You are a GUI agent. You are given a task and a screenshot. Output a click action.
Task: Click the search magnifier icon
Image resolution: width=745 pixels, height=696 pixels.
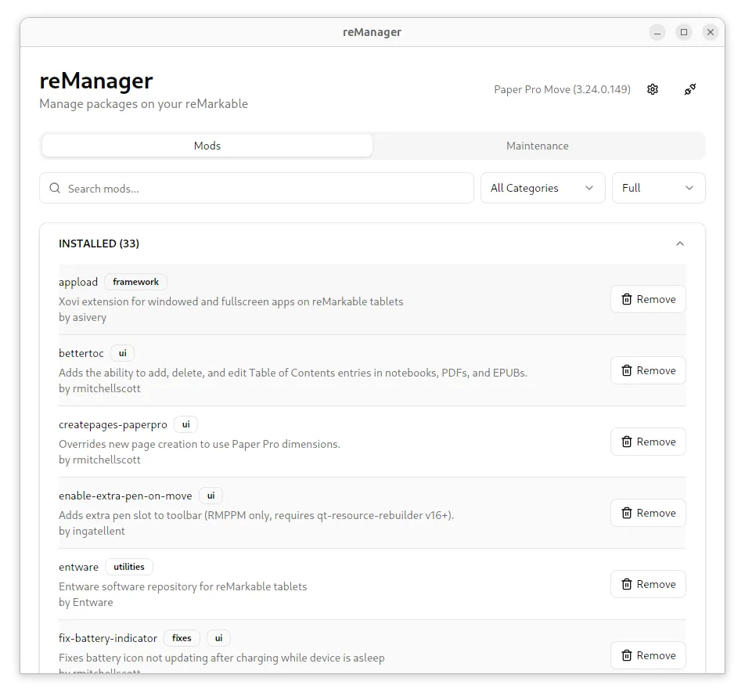point(55,188)
